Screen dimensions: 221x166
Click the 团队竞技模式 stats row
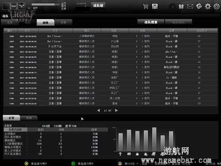(51, 137)
